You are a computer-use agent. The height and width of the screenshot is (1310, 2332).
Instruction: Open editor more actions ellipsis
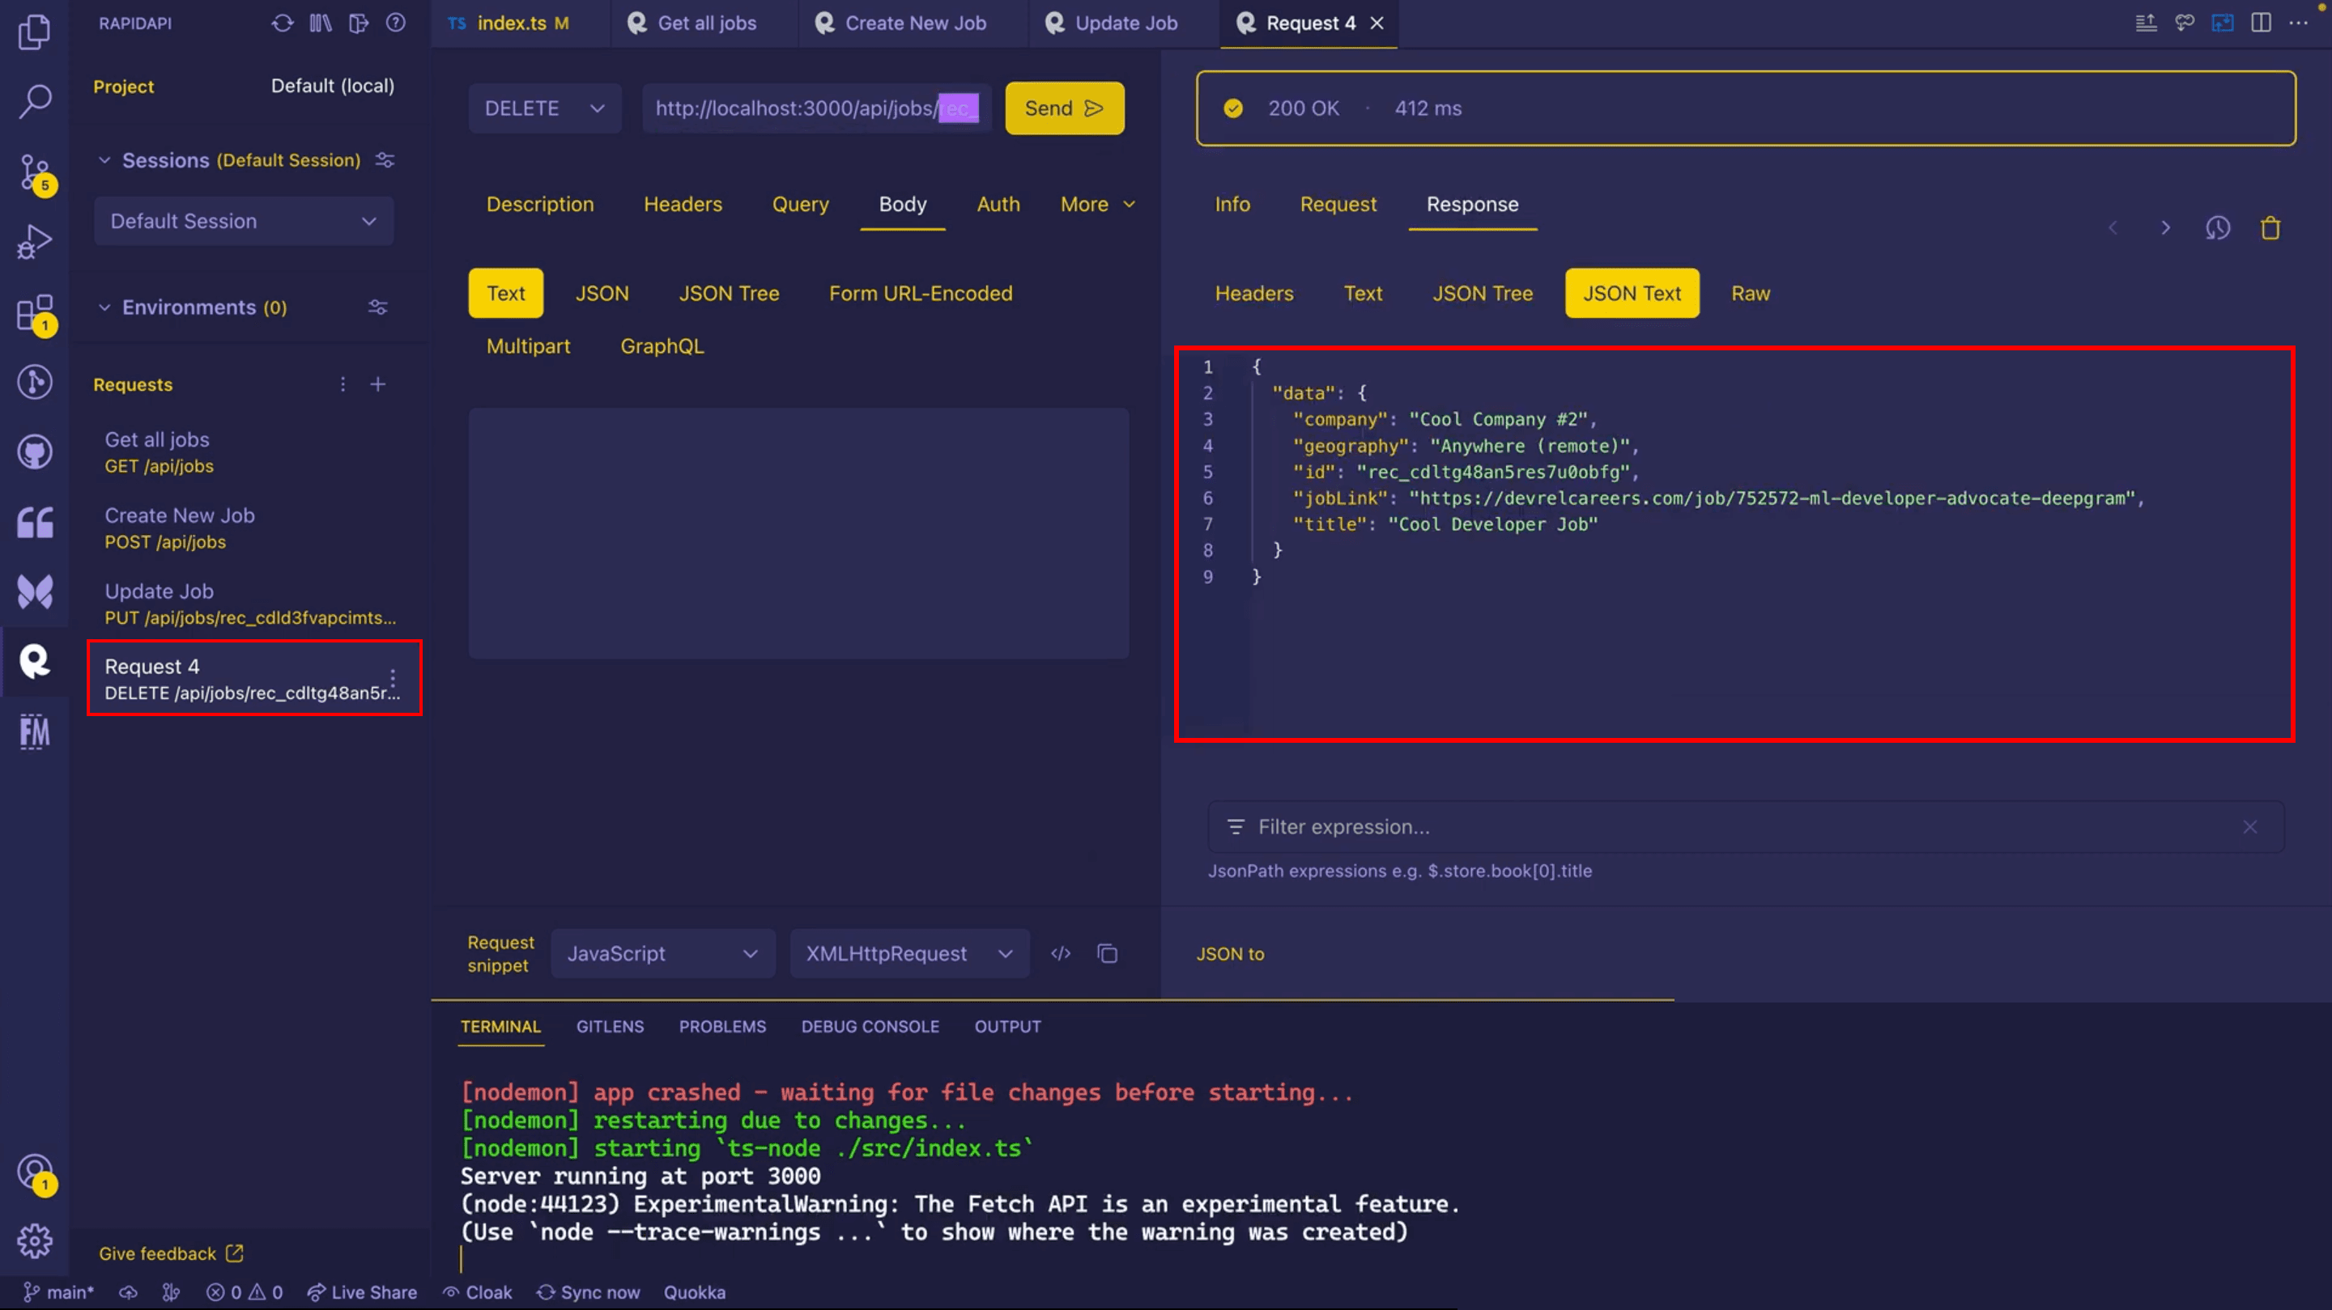(2298, 23)
